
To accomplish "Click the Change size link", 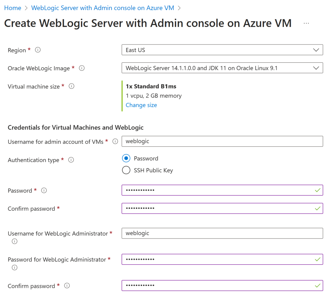I will (x=141, y=105).
